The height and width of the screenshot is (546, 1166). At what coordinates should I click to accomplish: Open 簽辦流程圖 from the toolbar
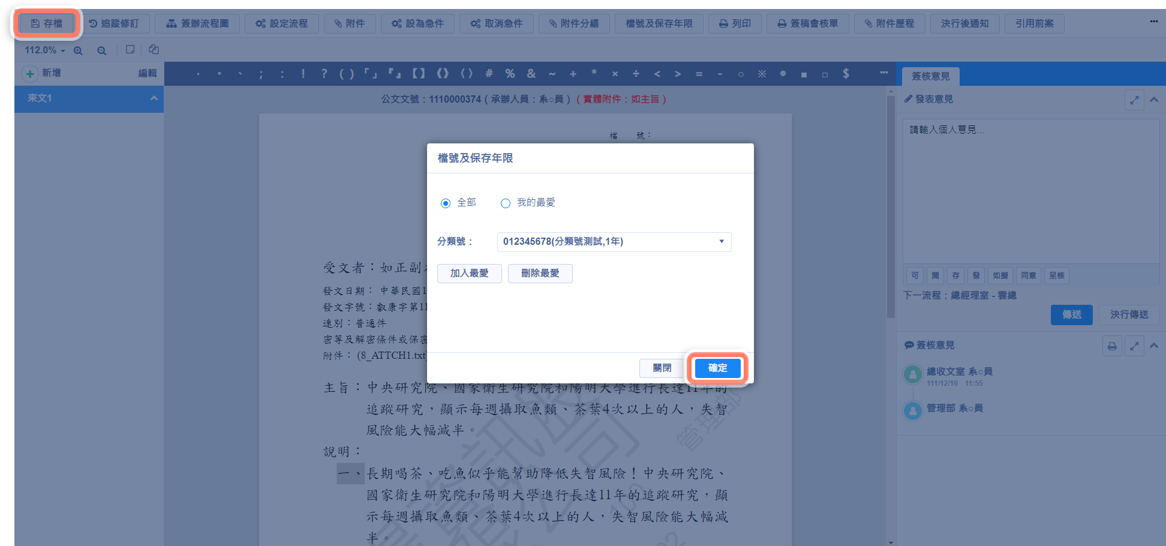pyautogui.click(x=197, y=23)
